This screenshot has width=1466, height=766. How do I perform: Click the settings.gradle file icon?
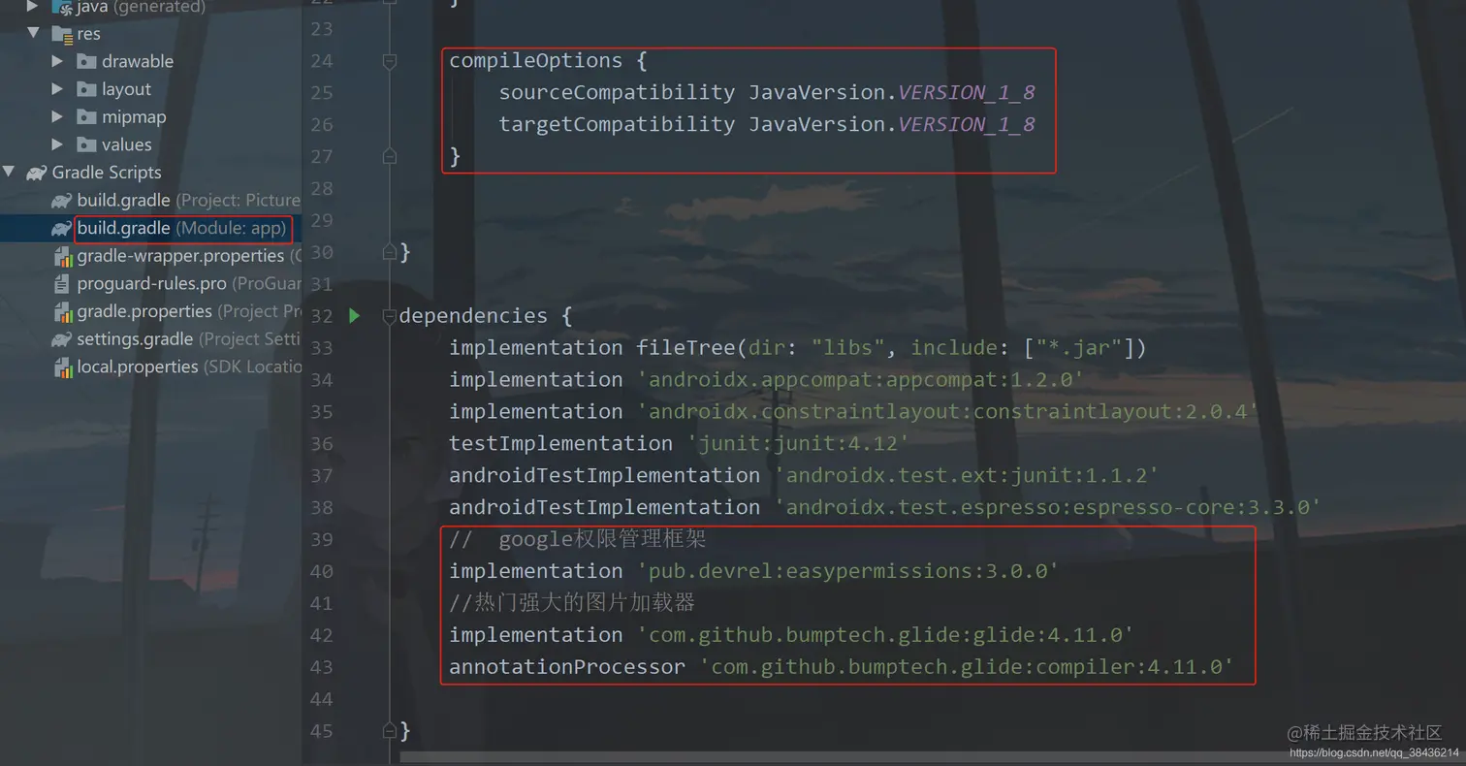coord(62,339)
